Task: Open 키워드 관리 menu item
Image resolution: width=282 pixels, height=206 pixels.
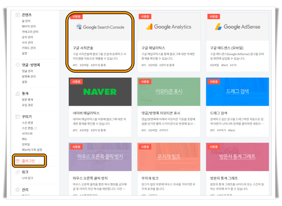Action: click(29, 48)
